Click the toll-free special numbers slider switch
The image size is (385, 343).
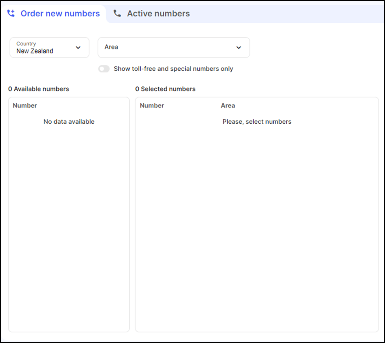(104, 69)
